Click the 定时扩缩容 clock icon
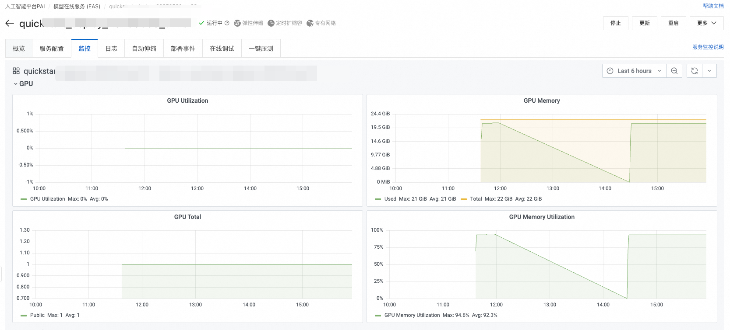Image resolution: width=730 pixels, height=330 pixels. coord(271,23)
